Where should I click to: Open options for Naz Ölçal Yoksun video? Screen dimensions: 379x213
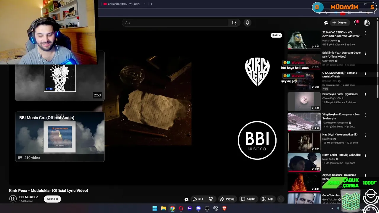point(365,135)
